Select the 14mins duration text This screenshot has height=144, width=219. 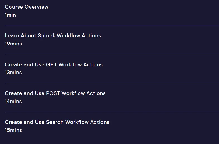13,102
